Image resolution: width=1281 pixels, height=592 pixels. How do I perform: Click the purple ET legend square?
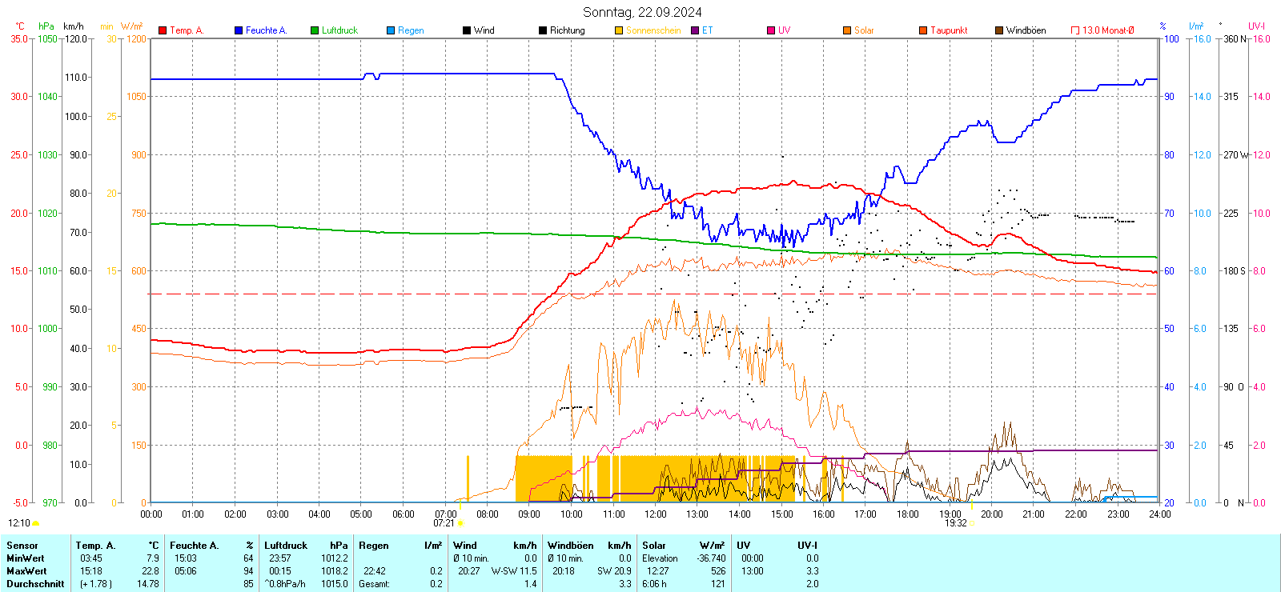click(x=695, y=30)
